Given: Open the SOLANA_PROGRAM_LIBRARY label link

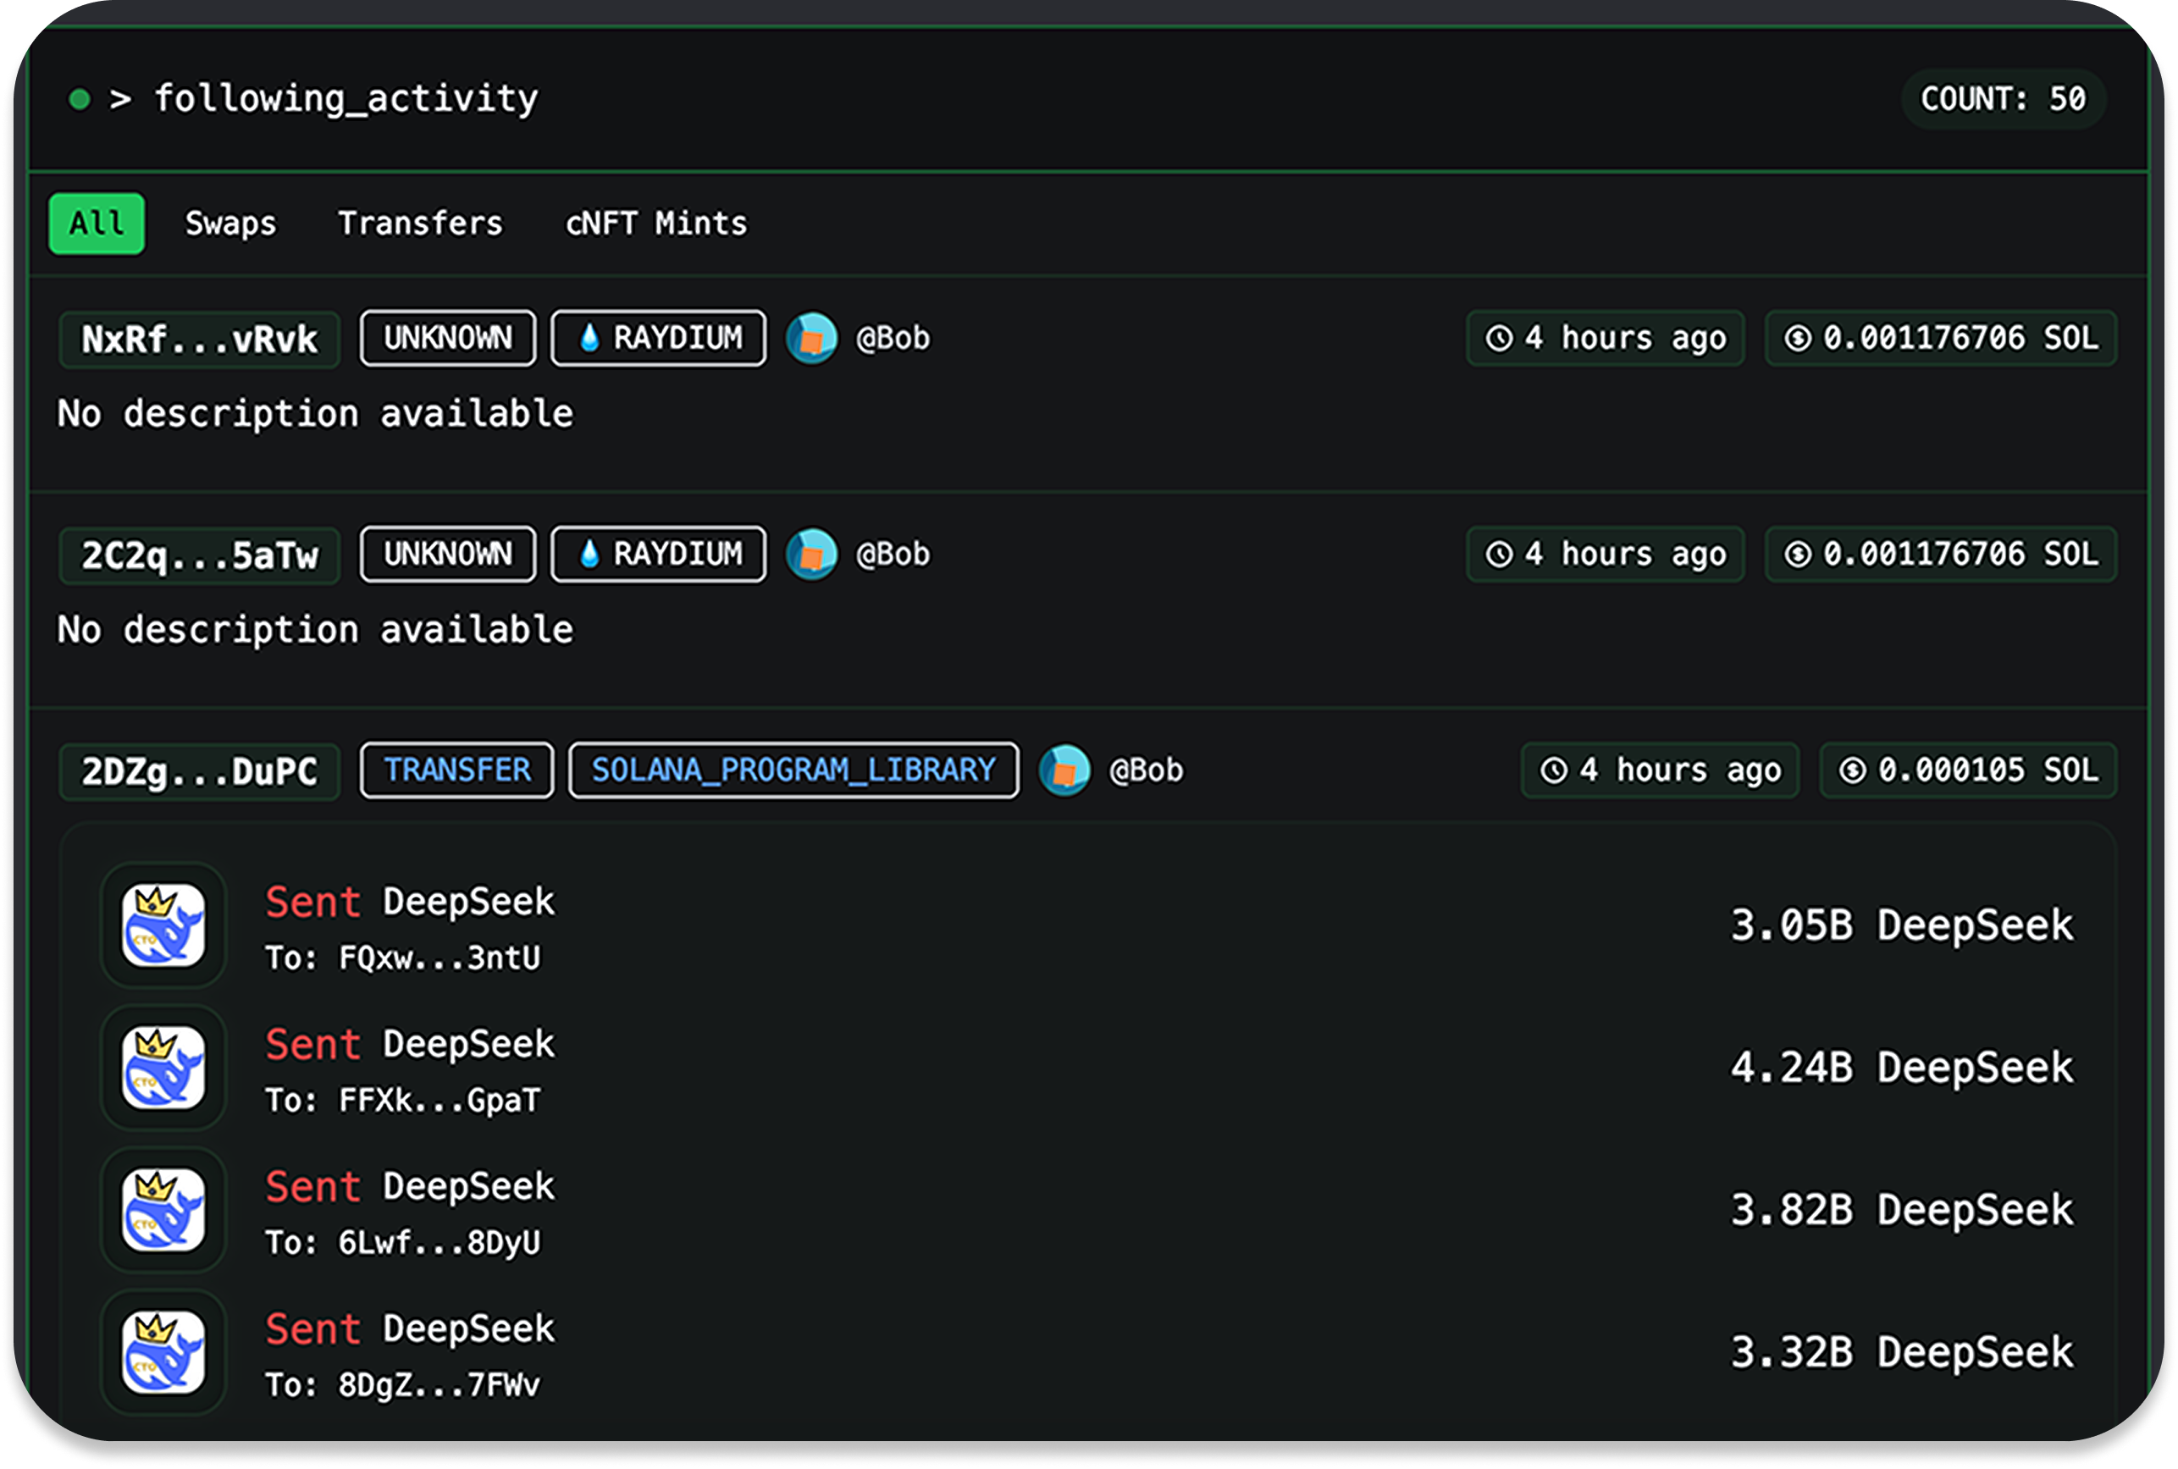Looking at the screenshot, I should click(x=793, y=770).
